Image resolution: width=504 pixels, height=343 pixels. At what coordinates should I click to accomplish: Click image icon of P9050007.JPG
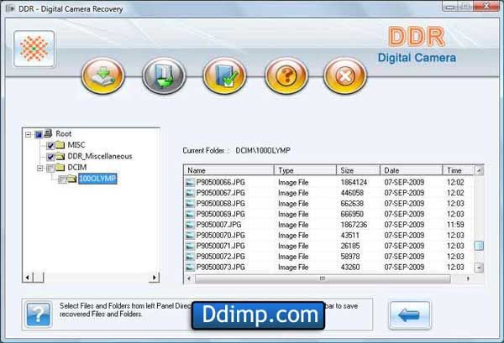190,225
